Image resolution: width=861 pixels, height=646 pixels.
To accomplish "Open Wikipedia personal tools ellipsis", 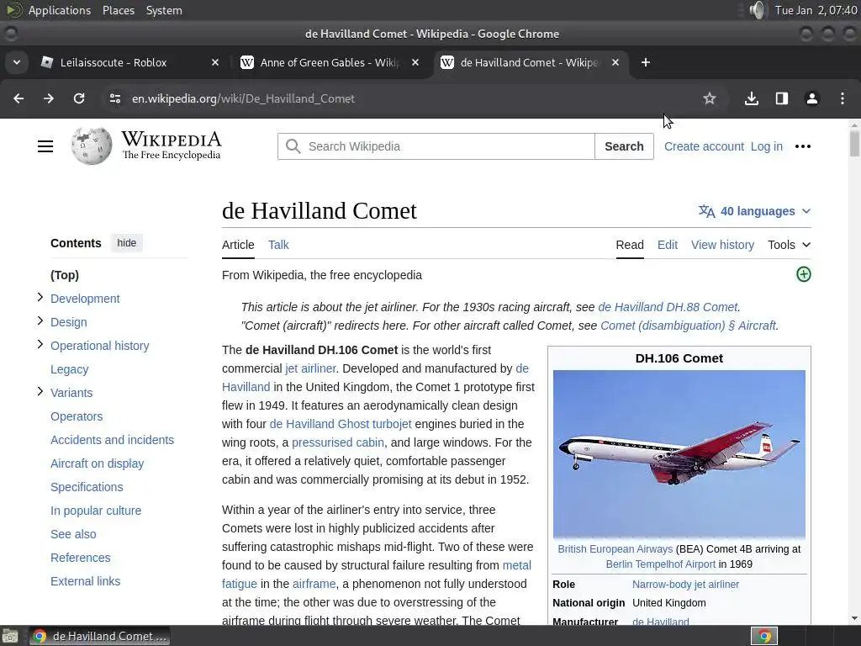I will (803, 146).
